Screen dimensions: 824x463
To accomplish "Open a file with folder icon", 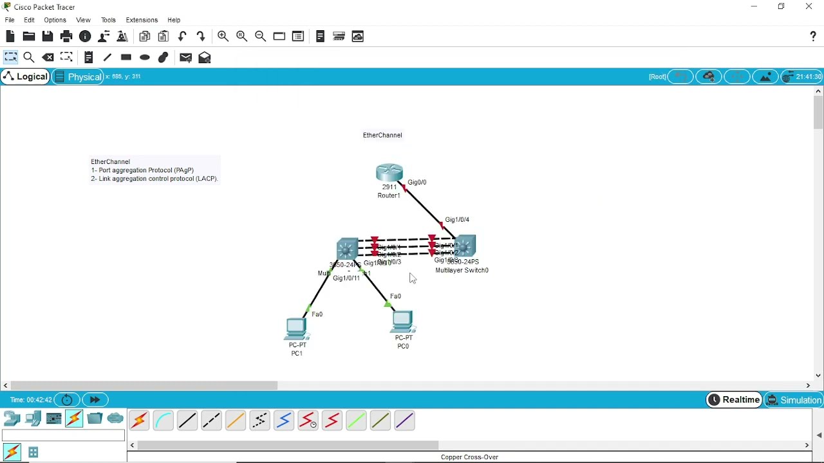I will coord(29,37).
